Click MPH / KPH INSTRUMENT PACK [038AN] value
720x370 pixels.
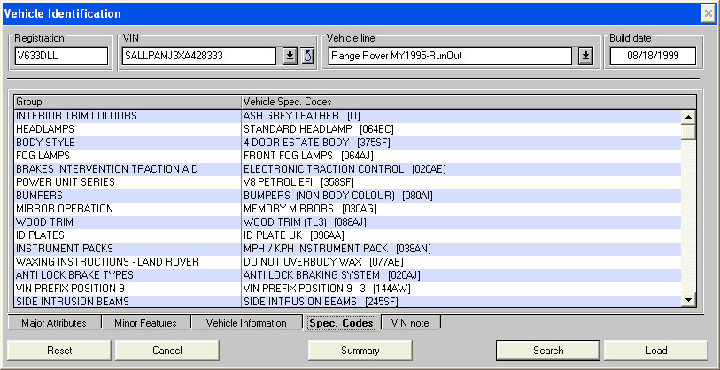click(x=337, y=249)
